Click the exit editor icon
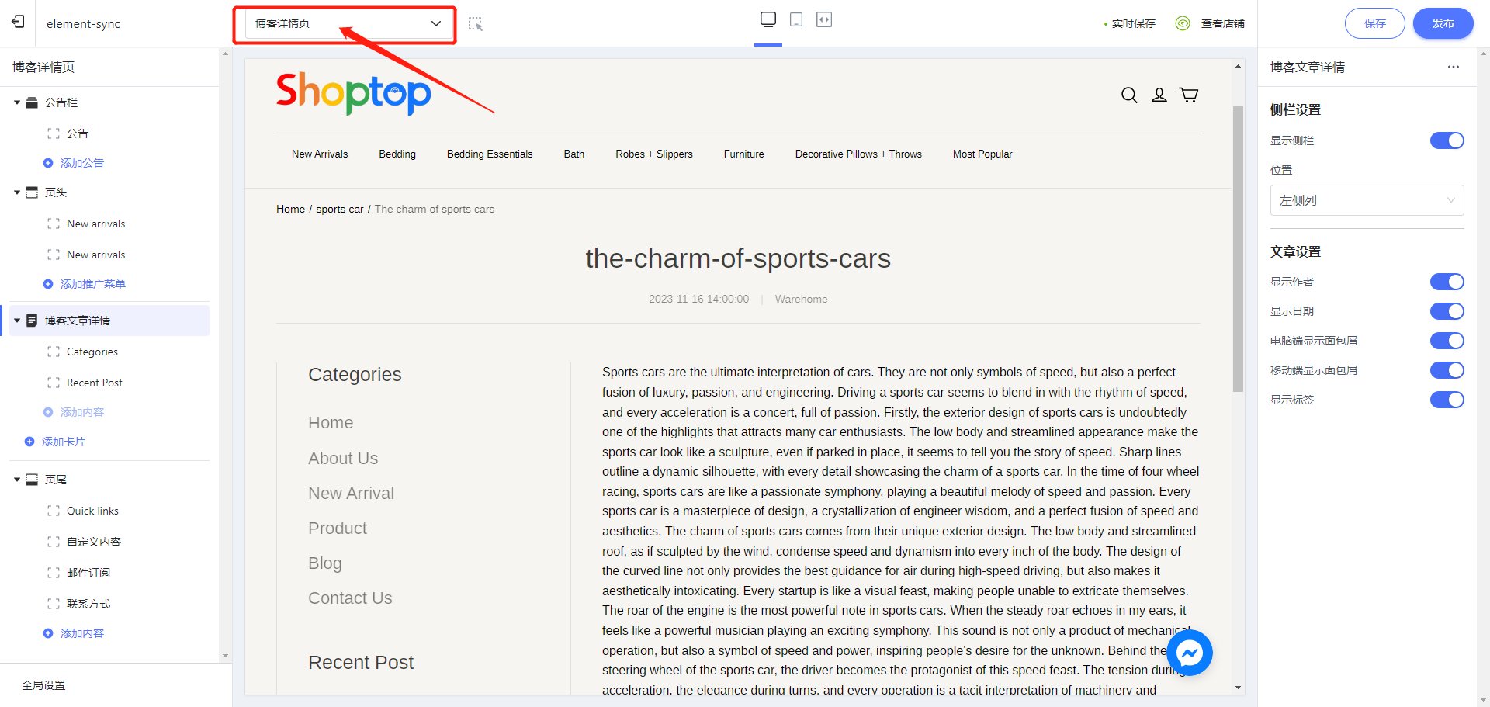This screenshot has width=1490, height=707. [x=18, y=22]
